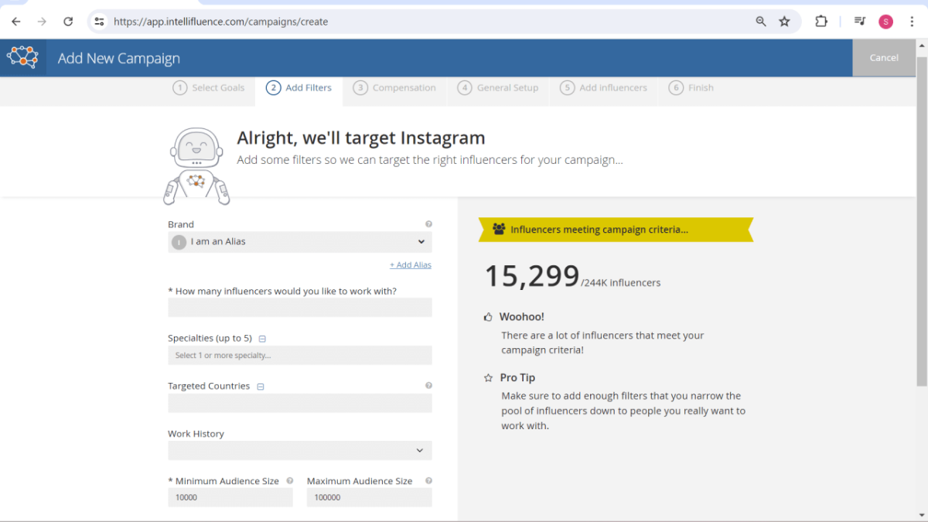Image resolution: width=928 pixels, height=522 pixels.
Task: Click the influencer count input field
Action: 300,308
